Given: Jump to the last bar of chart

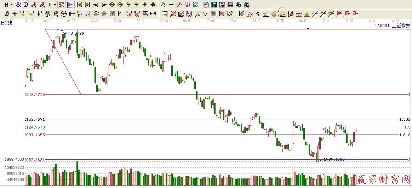Looking at the screenshot, I should [x=87, y=5].
